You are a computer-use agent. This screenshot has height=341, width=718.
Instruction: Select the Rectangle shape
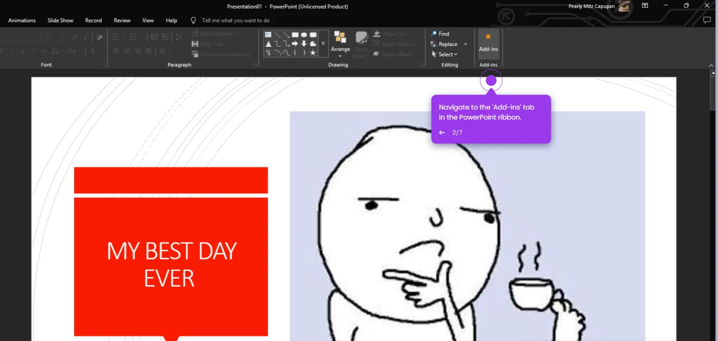tap(295, 34)
